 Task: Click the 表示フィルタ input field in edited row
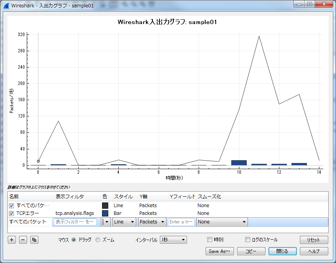tap(75, 222)
